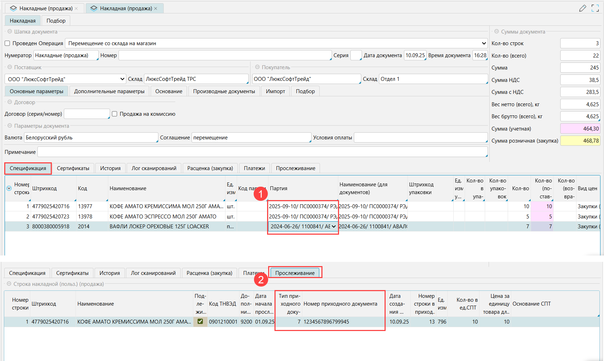Close the Накладные (продажа) tab
The height and width of the screenshot is (361, 604).
tap(76, 8)
